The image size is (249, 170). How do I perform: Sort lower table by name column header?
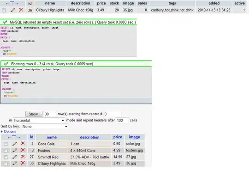click(x=52, y=137)
